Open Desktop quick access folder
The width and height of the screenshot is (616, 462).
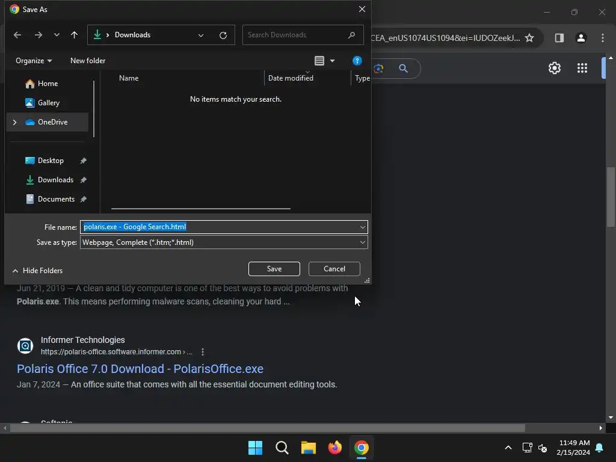51,160
